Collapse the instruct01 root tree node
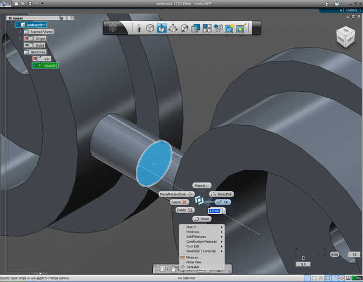Image resolution: width=363 pixels, height=282 pixels. 11,25
